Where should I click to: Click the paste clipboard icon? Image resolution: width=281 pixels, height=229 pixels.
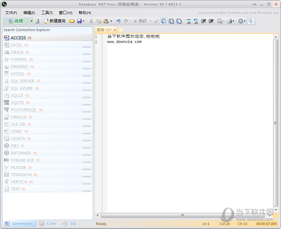click(106, 21)
